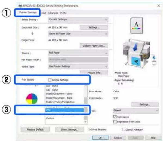The height and width of the screenshot is (141, 163).
Task: Select the highlighted ICM list entry
Action: [x=64, y=110]
